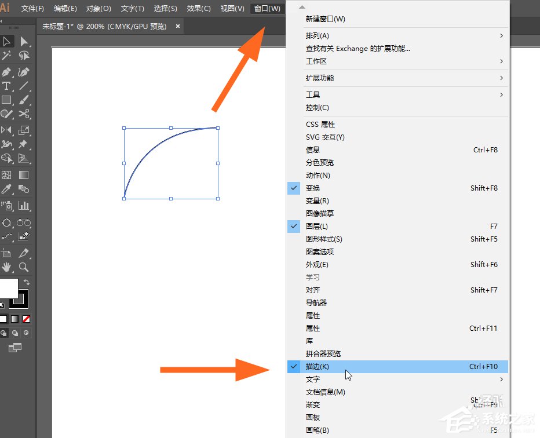Select the Pen tool in the toolbar

8,72
